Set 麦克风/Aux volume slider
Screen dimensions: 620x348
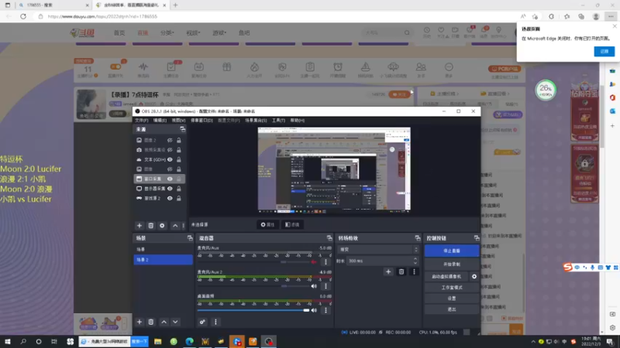pyautogui.click(x=253, y=262)
